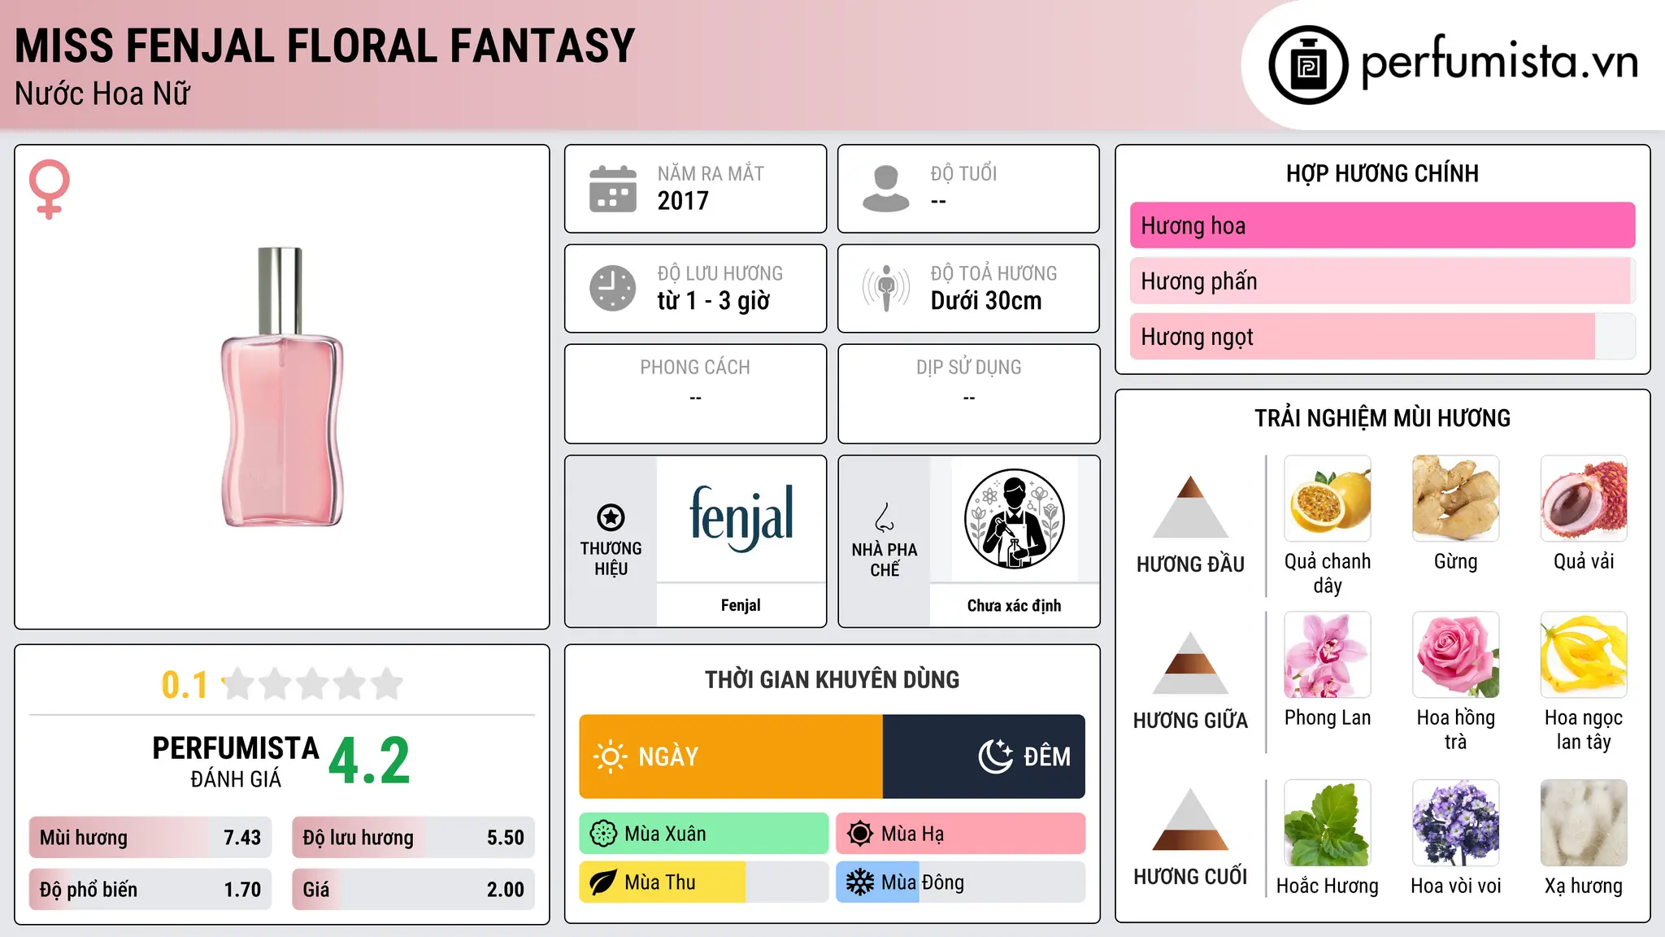Click the clock icon beside Độ lưu hương
Image resolution: width=1665 pixels, height=937 pixels.
click(x=613, y=288)
